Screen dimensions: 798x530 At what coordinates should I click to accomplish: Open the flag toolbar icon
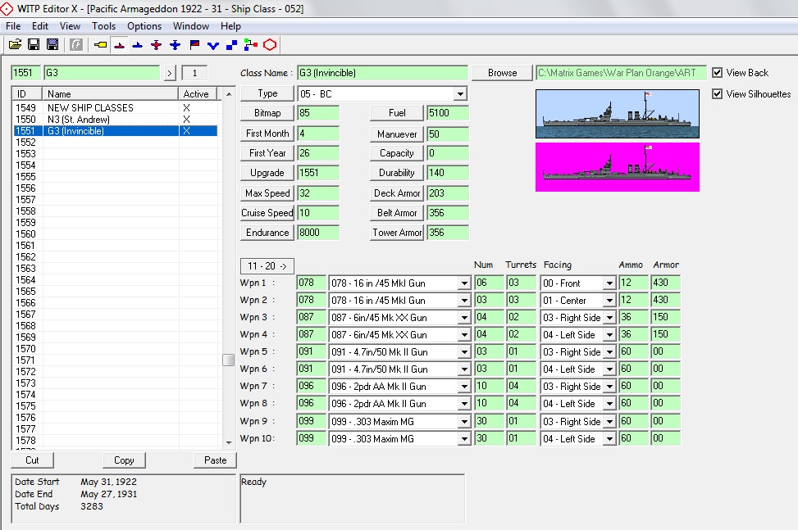point(194,45)
